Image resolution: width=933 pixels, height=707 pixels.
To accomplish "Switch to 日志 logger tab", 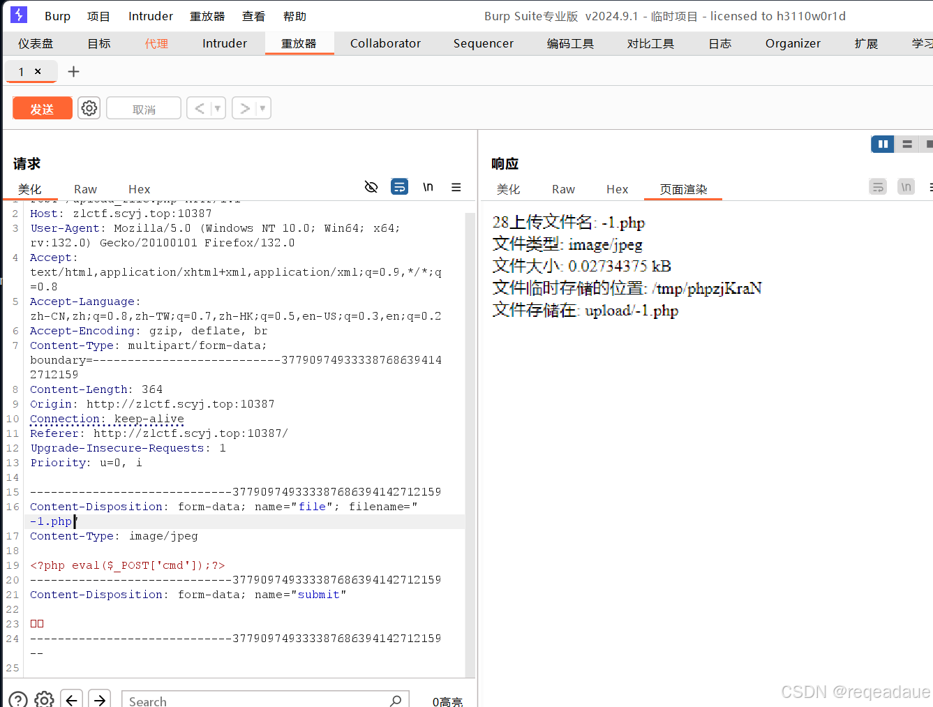I will tap(720, 43).
